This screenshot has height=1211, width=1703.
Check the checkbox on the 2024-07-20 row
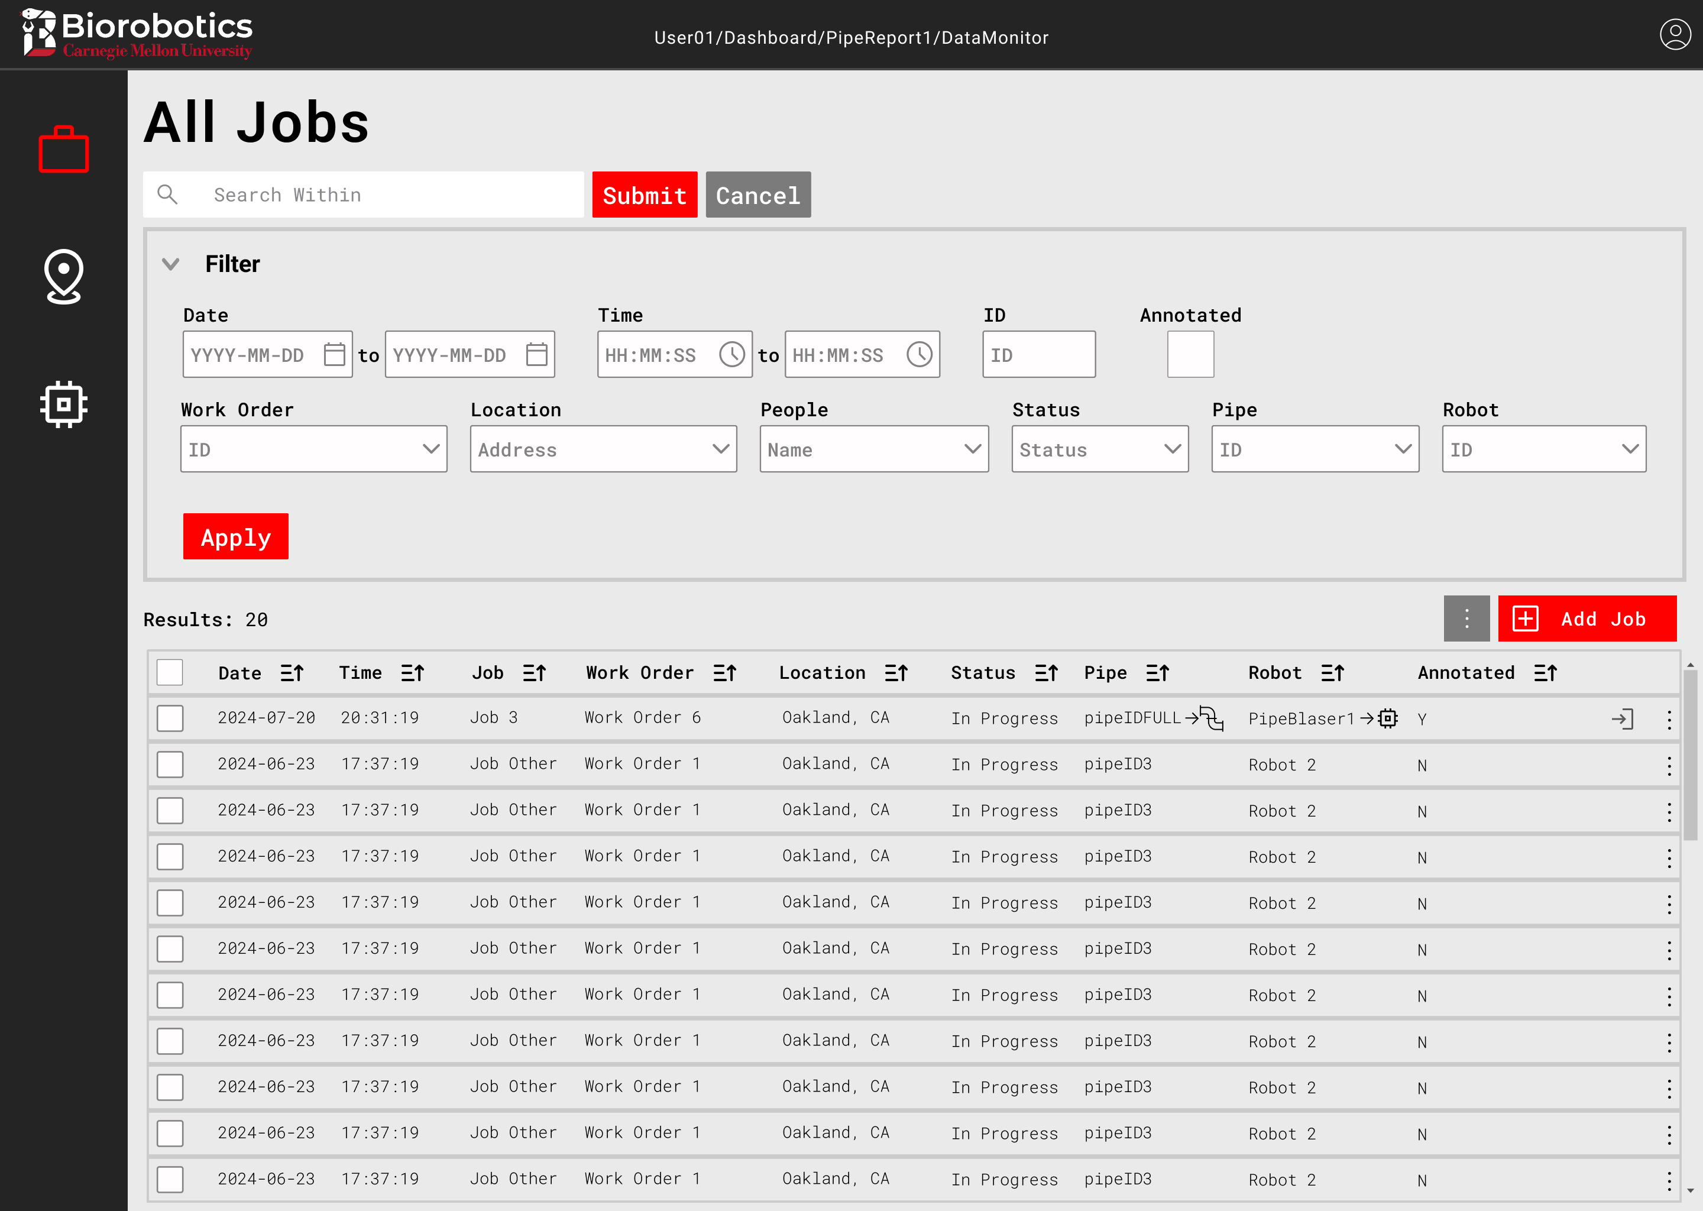(169, 718)
